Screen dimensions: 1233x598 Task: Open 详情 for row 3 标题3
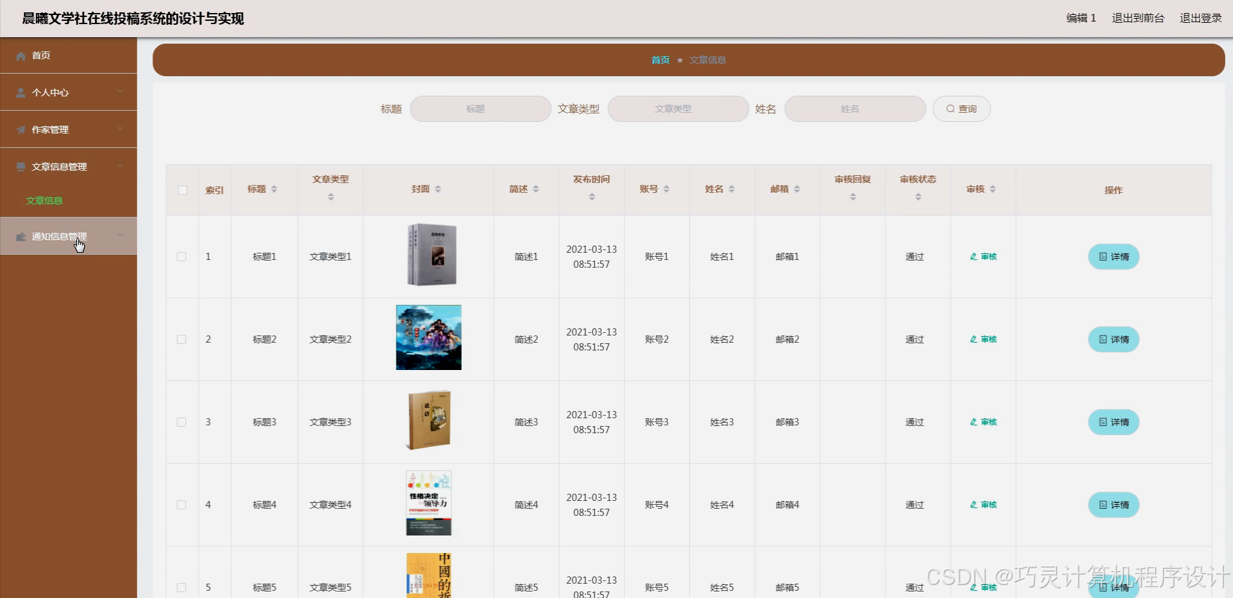point(1114,422)
